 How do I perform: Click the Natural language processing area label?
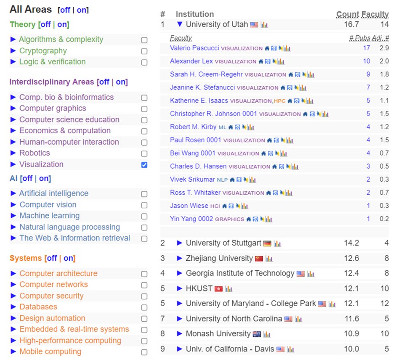click(x=70, y=227)
